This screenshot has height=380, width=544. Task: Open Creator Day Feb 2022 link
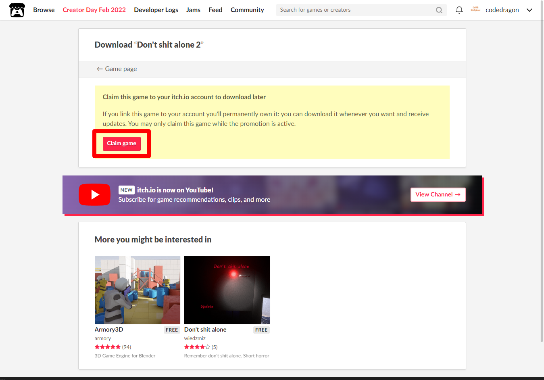point(94,10)
